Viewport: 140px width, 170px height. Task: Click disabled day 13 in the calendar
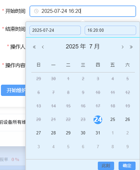pos(39,106)
